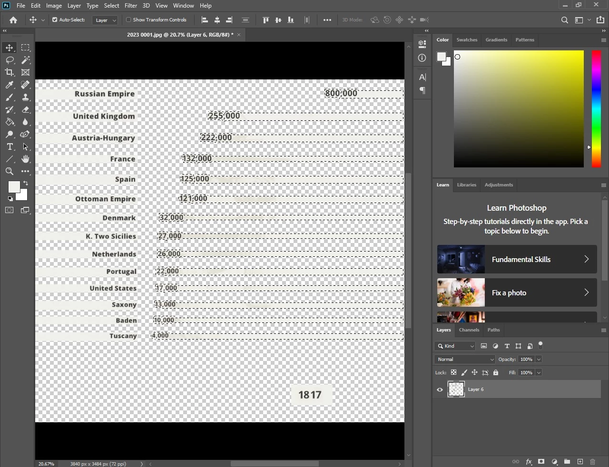This screenshot has height=467, width=609.
Task: Click the zoom percentage field 20.67%
Action: pos(47,464)
